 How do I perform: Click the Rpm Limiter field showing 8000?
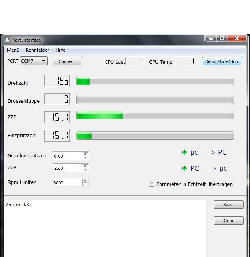tap(67, 182)
